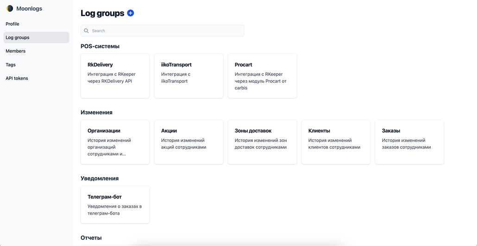Click the magnifier icon in search bar

[x=87, y=31]
